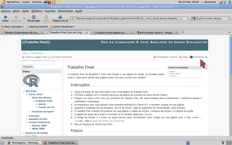Close the Trabalho Final tab
Screen dimensions: 232x145
pyautogui.click(x=87, y=32)
